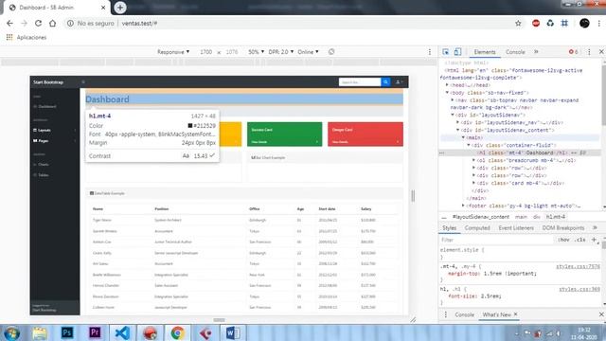Toggle the sidebar hamburger menu
606x341 pixels.
point(83,82)
